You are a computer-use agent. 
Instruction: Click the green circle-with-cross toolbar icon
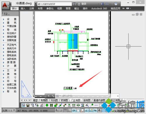(x=47, y=105)
